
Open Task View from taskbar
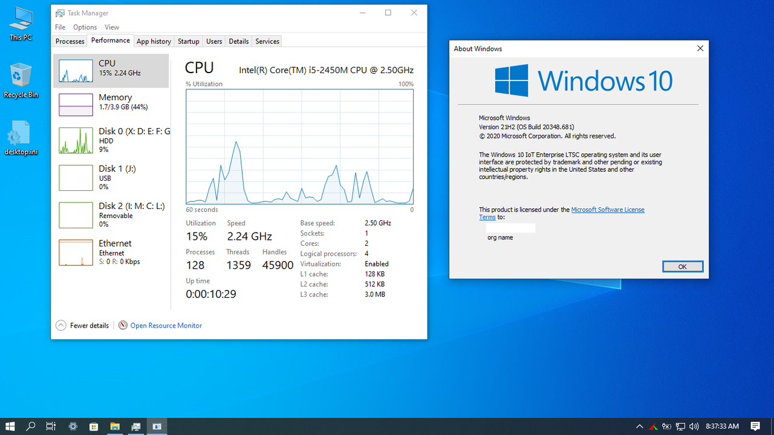click(x=51, y=427)
